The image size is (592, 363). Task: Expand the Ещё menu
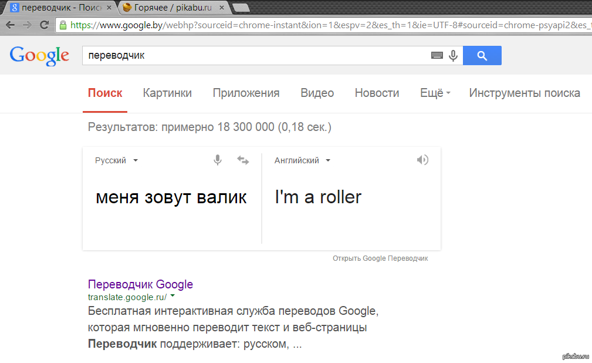click(x=435, y=93)
